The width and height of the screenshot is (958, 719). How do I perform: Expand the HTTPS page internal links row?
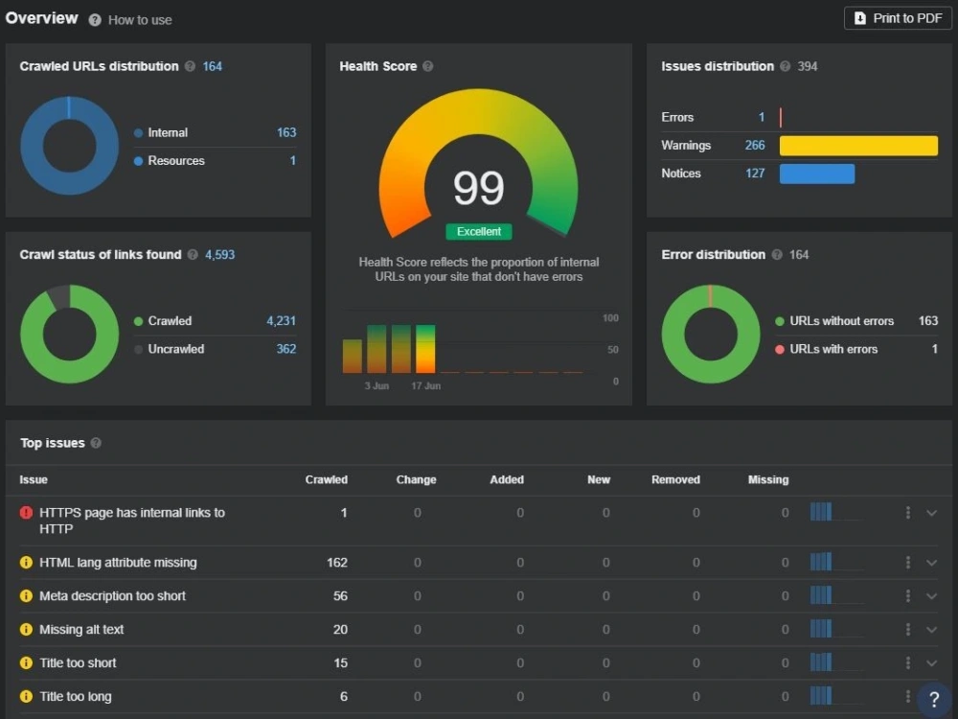point(931,513)
